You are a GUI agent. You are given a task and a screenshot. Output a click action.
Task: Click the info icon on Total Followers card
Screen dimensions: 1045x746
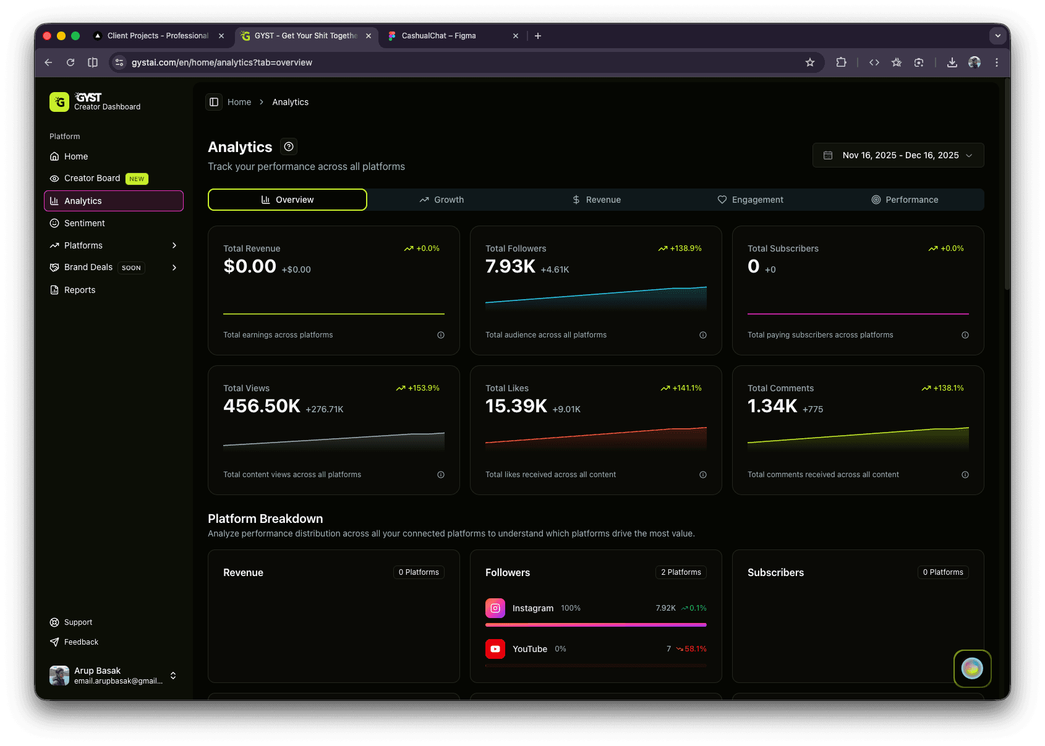pyautogui.click(x=703, y=335)
